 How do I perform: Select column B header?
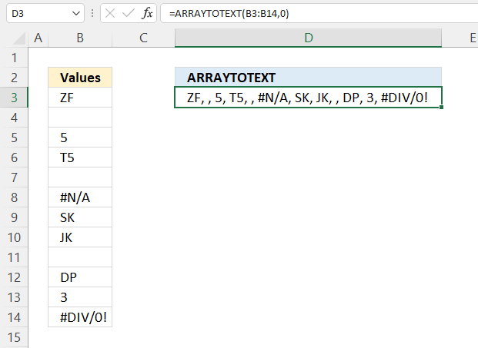point(80,38)
